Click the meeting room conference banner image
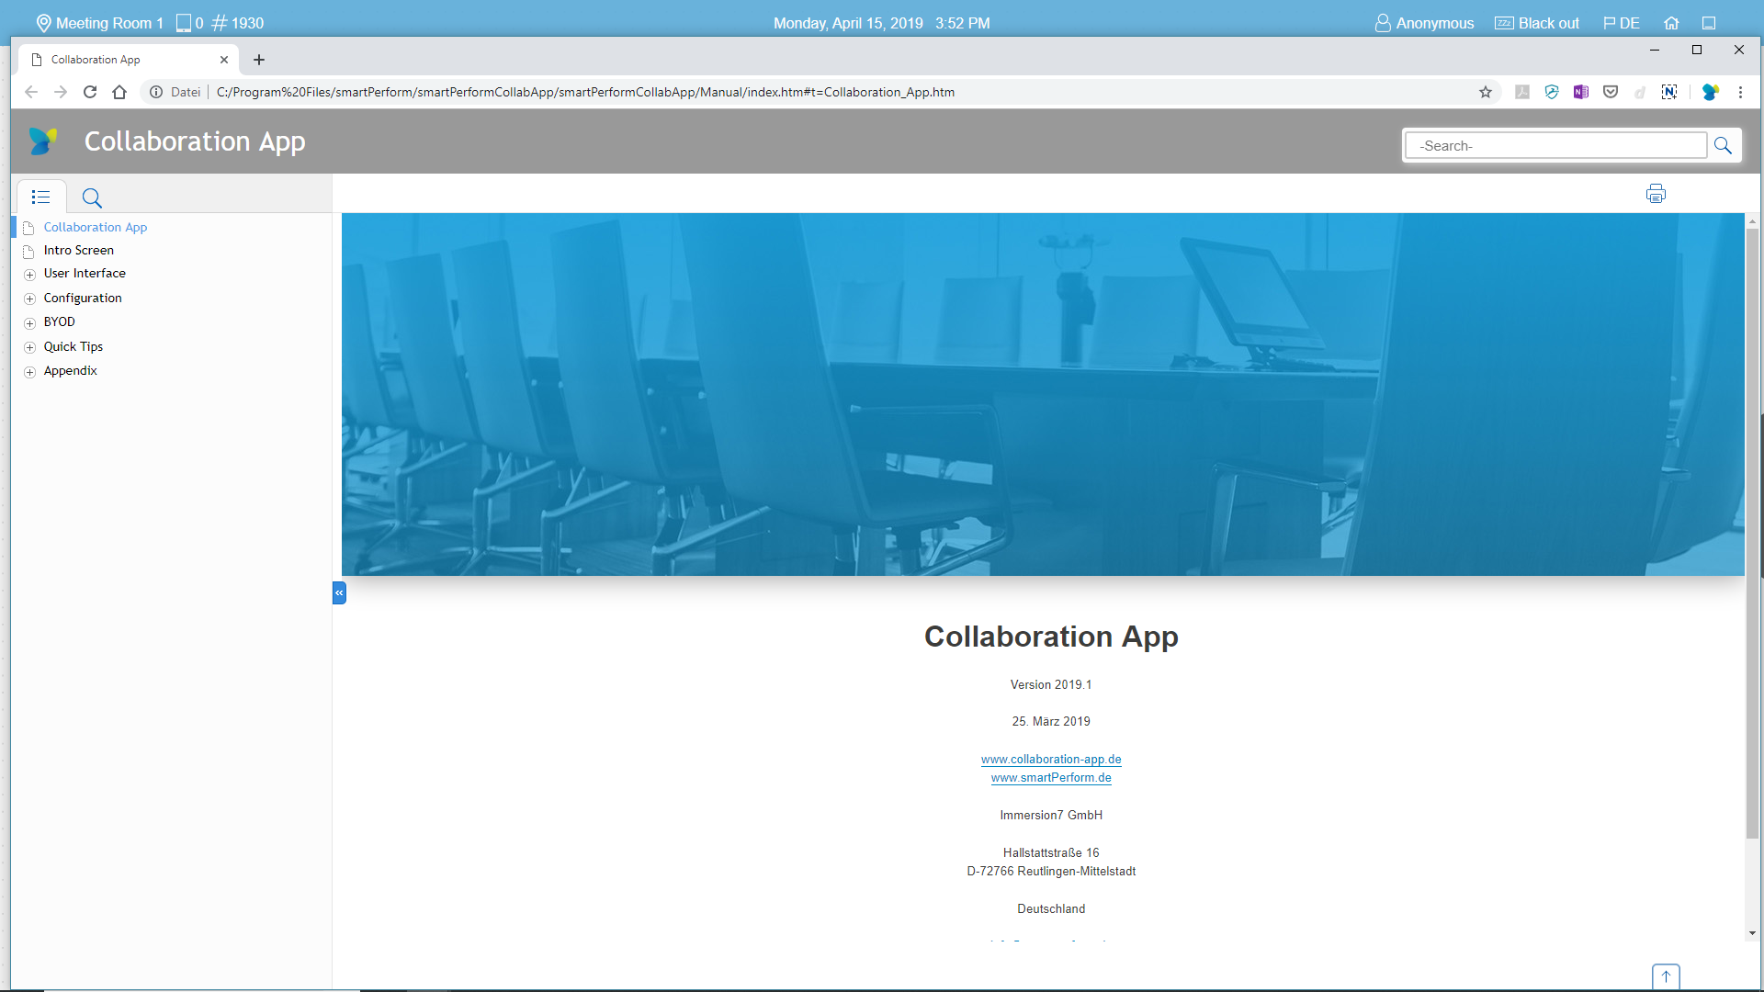1764x992 pixels. 1043,395
